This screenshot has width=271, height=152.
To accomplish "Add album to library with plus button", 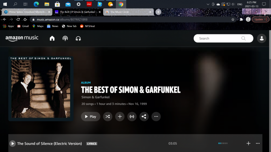I will click(120, 116).
